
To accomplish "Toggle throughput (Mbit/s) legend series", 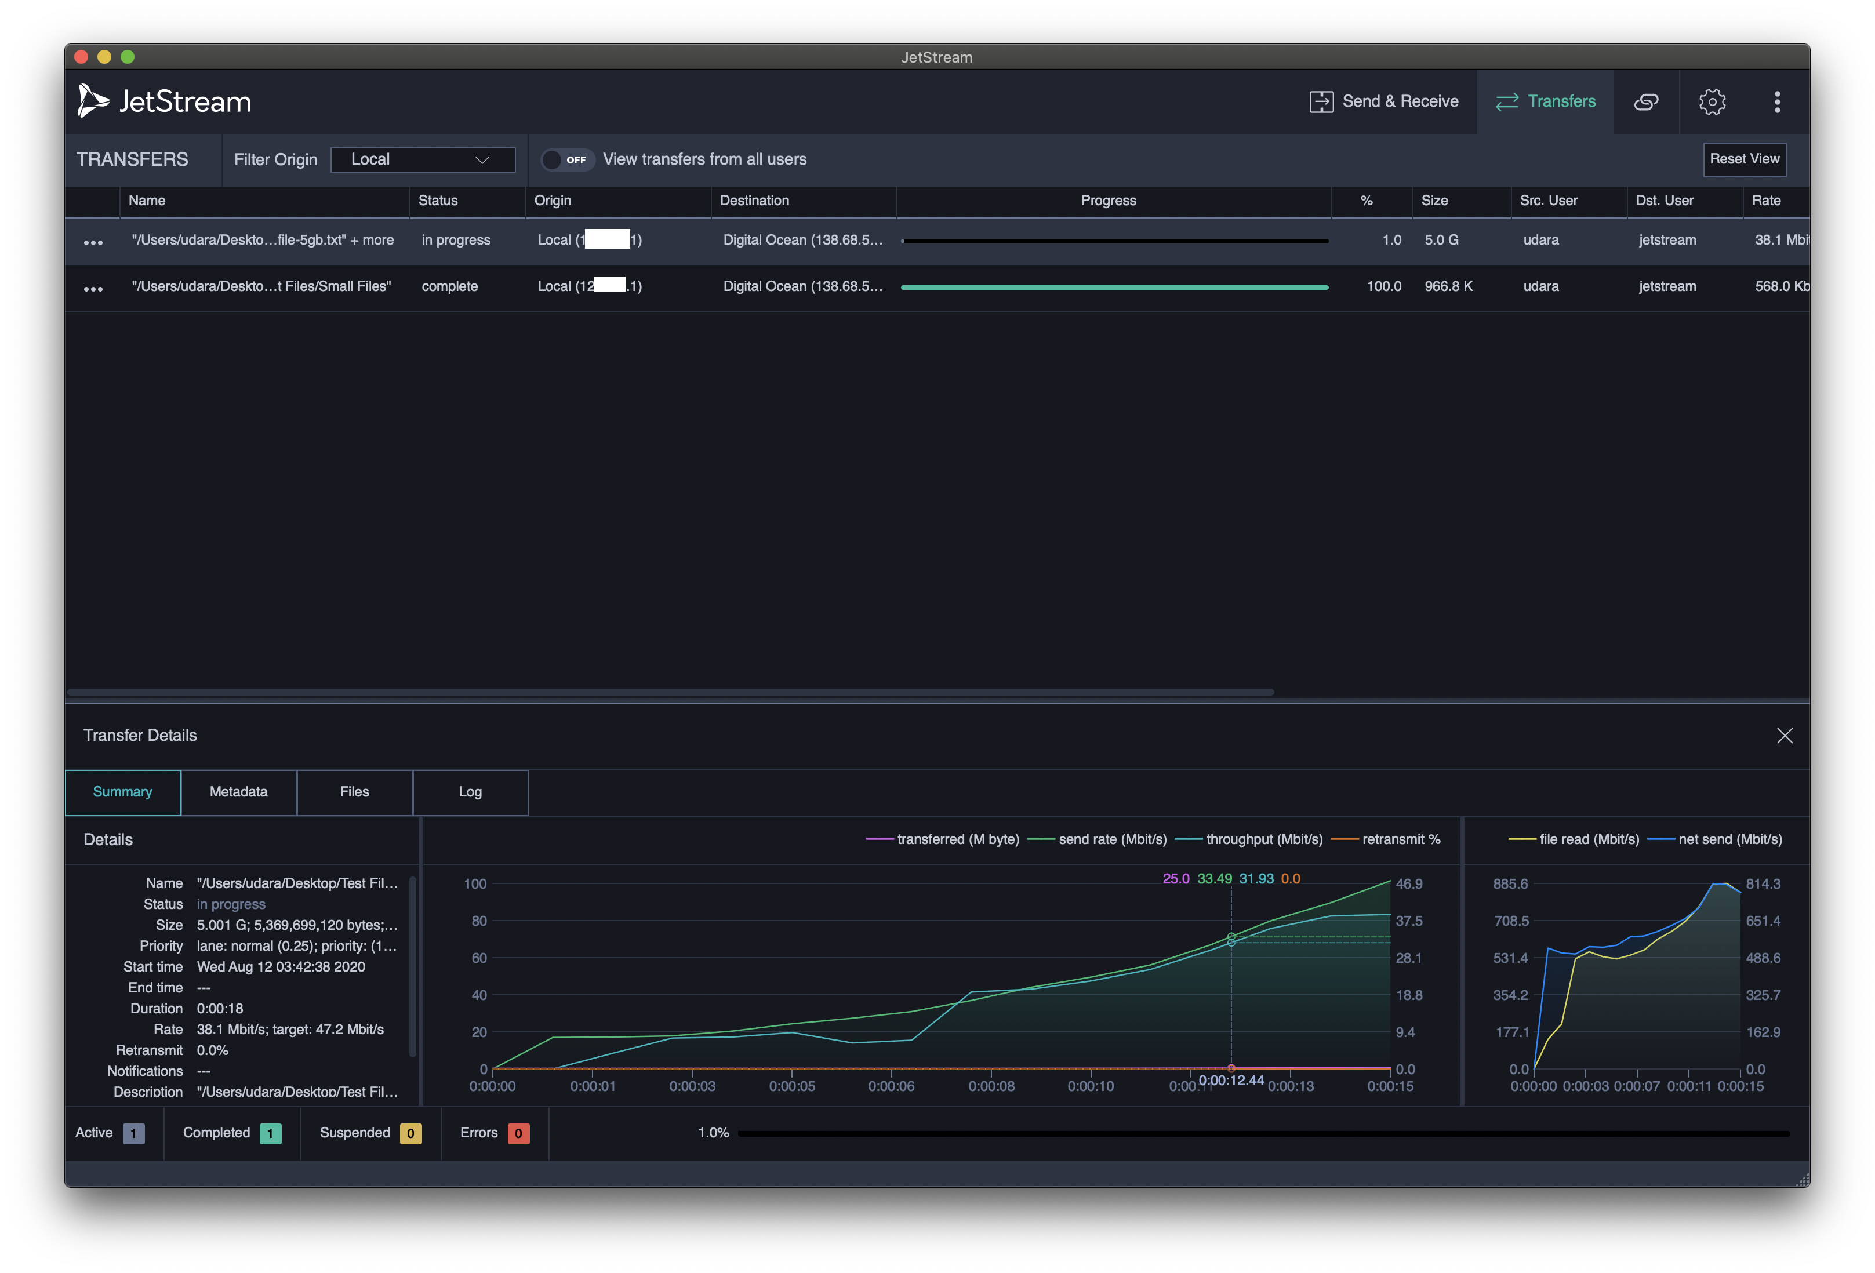I will (1249, 840).
